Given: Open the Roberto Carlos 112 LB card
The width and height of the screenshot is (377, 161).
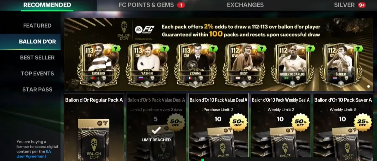Looking at the screenshot, I should click(x=292, y=65).
